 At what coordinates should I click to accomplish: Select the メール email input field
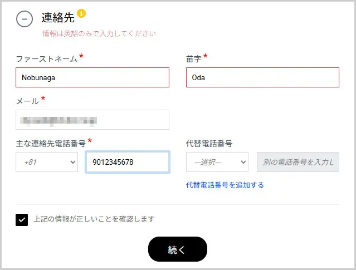[x=92, y=120]
